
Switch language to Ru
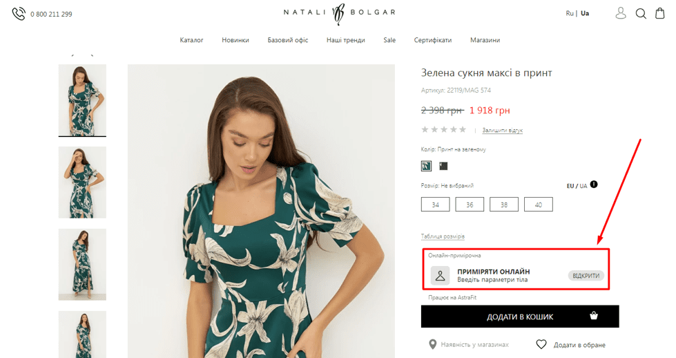pos(570,13)
